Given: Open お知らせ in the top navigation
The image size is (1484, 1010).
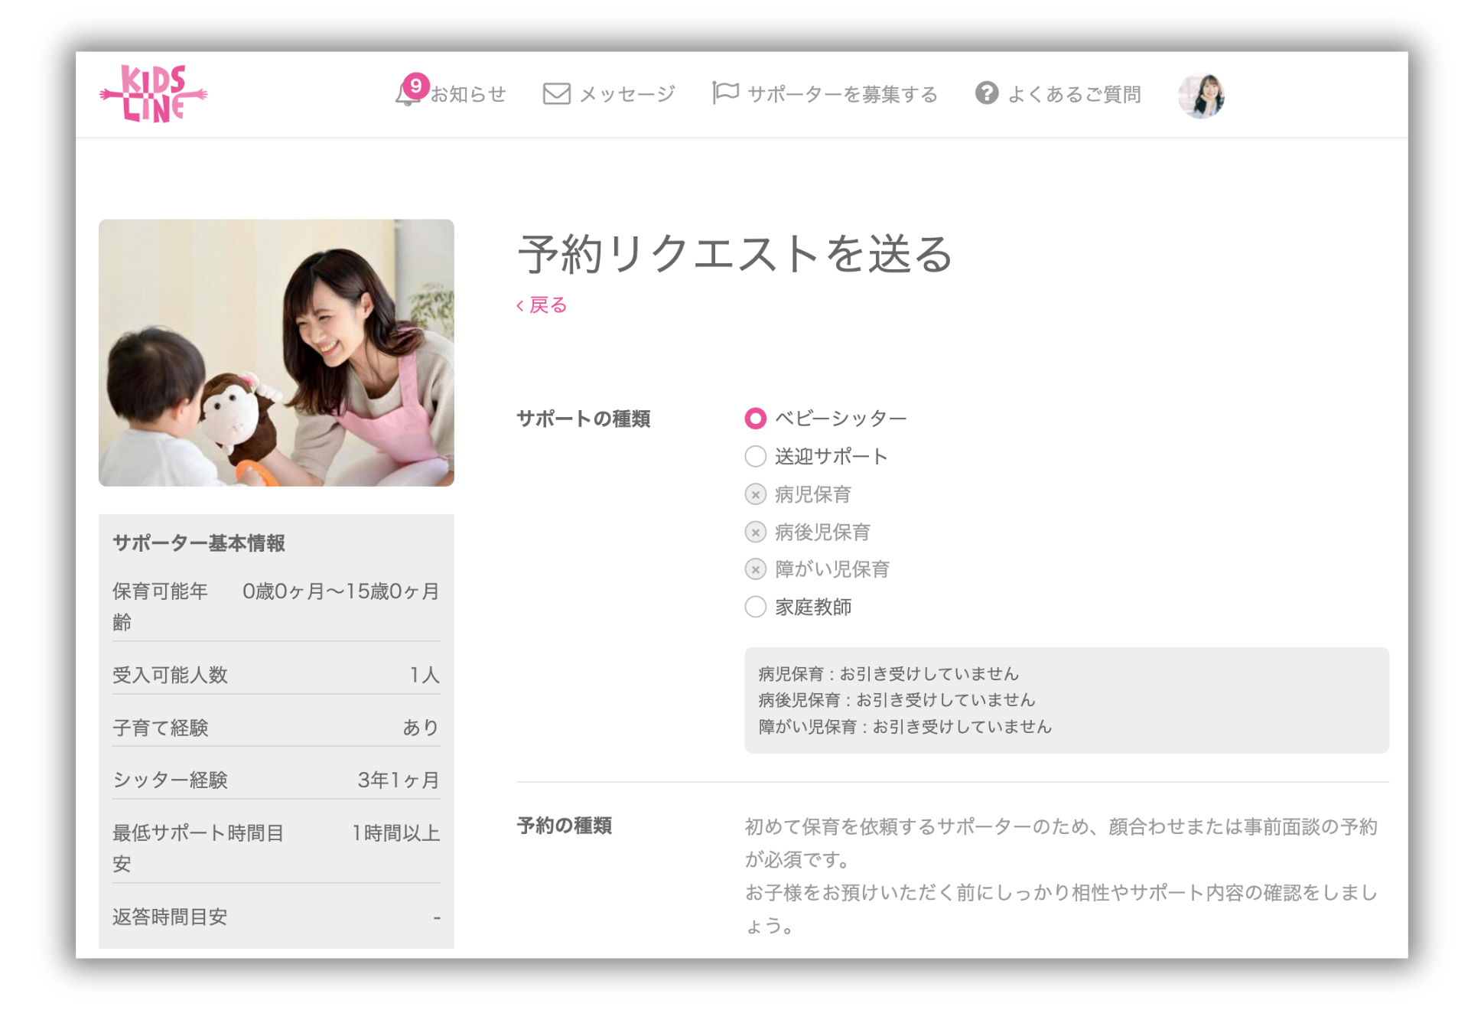Looking at the screenshot, I should click(468, 94).
